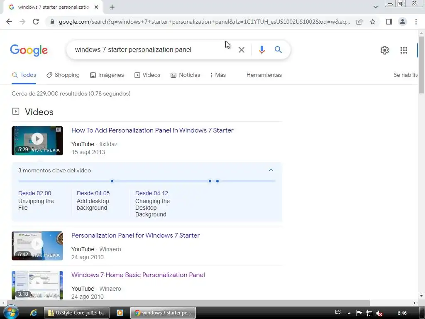Jump to first key moment dot
The width and height of the screenshot is (425, 319).
pyautogui.click(x=112, y=181)
